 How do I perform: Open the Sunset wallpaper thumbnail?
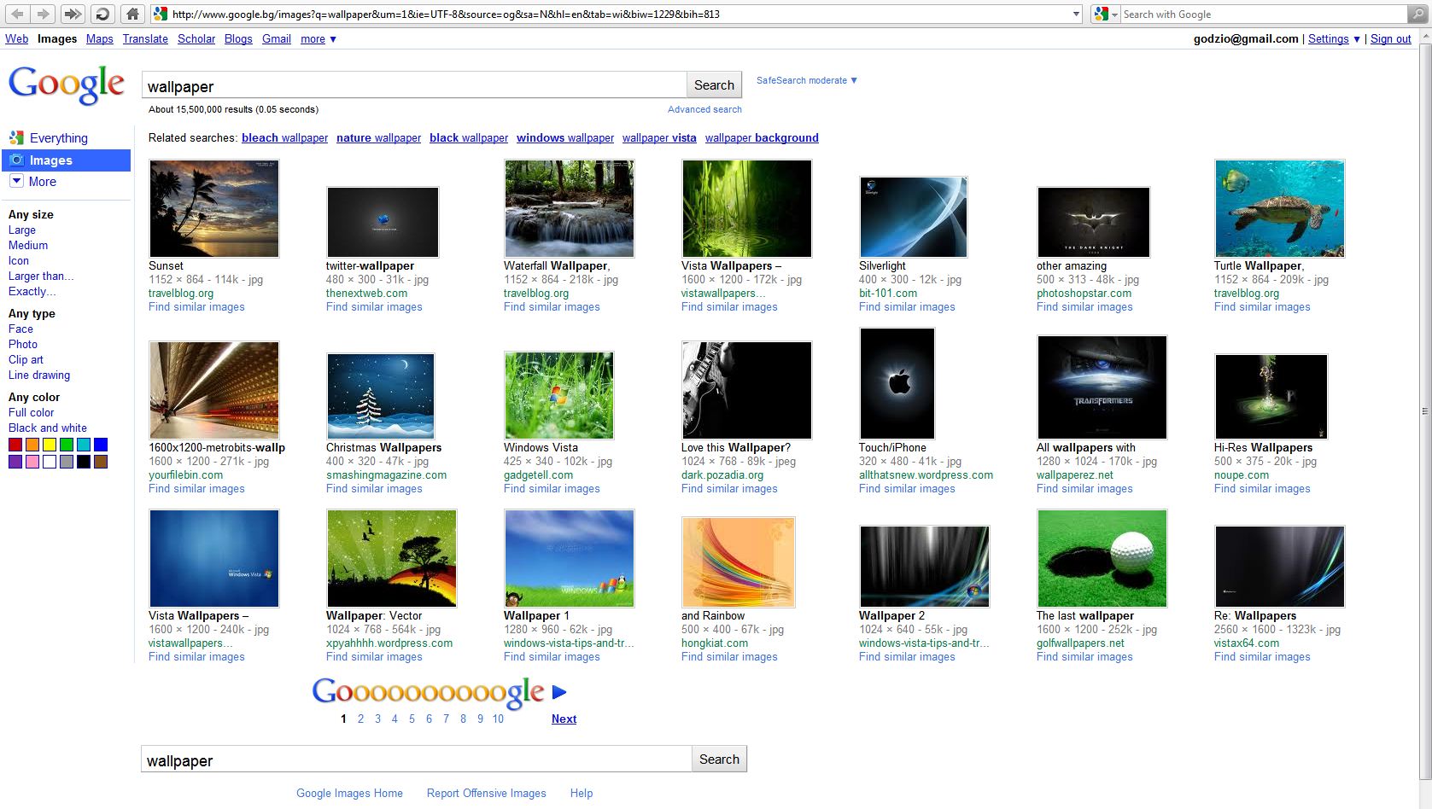[x=213, y=208]
